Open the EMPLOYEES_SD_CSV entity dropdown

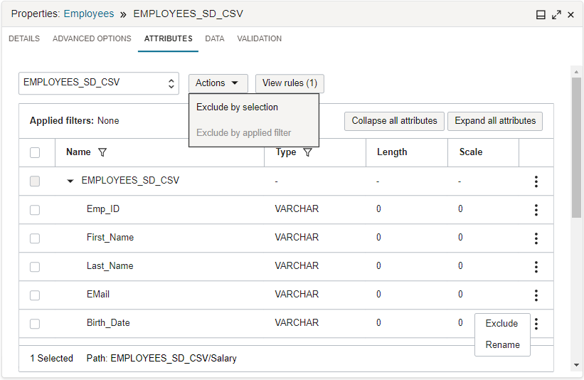tap(98, 83)
